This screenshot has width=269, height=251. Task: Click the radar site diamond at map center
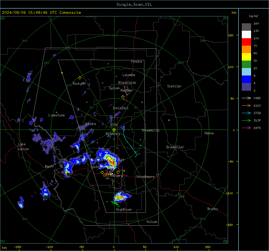114,130
